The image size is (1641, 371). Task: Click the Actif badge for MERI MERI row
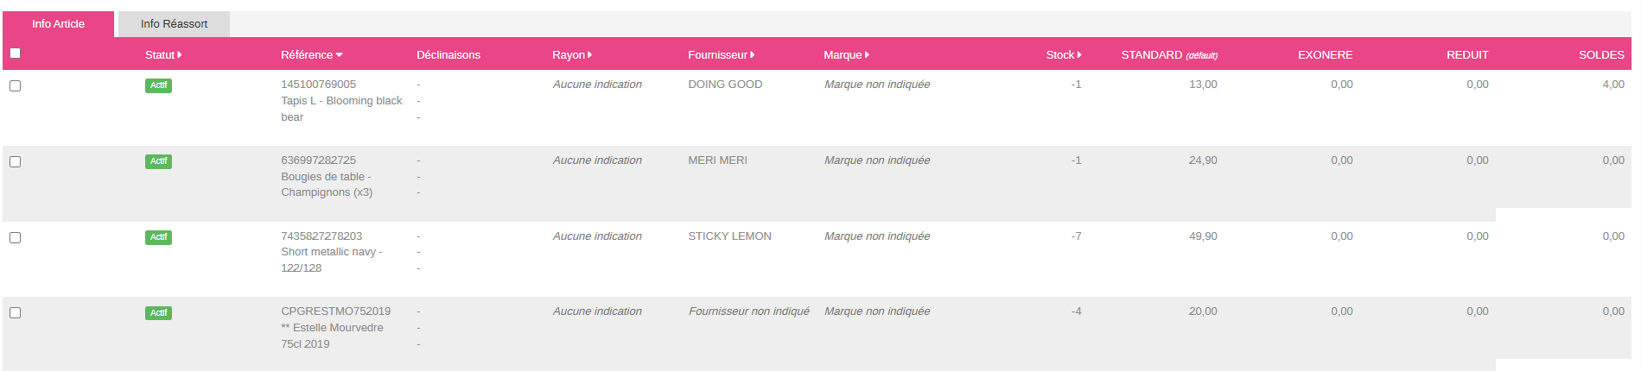(158, 161)
